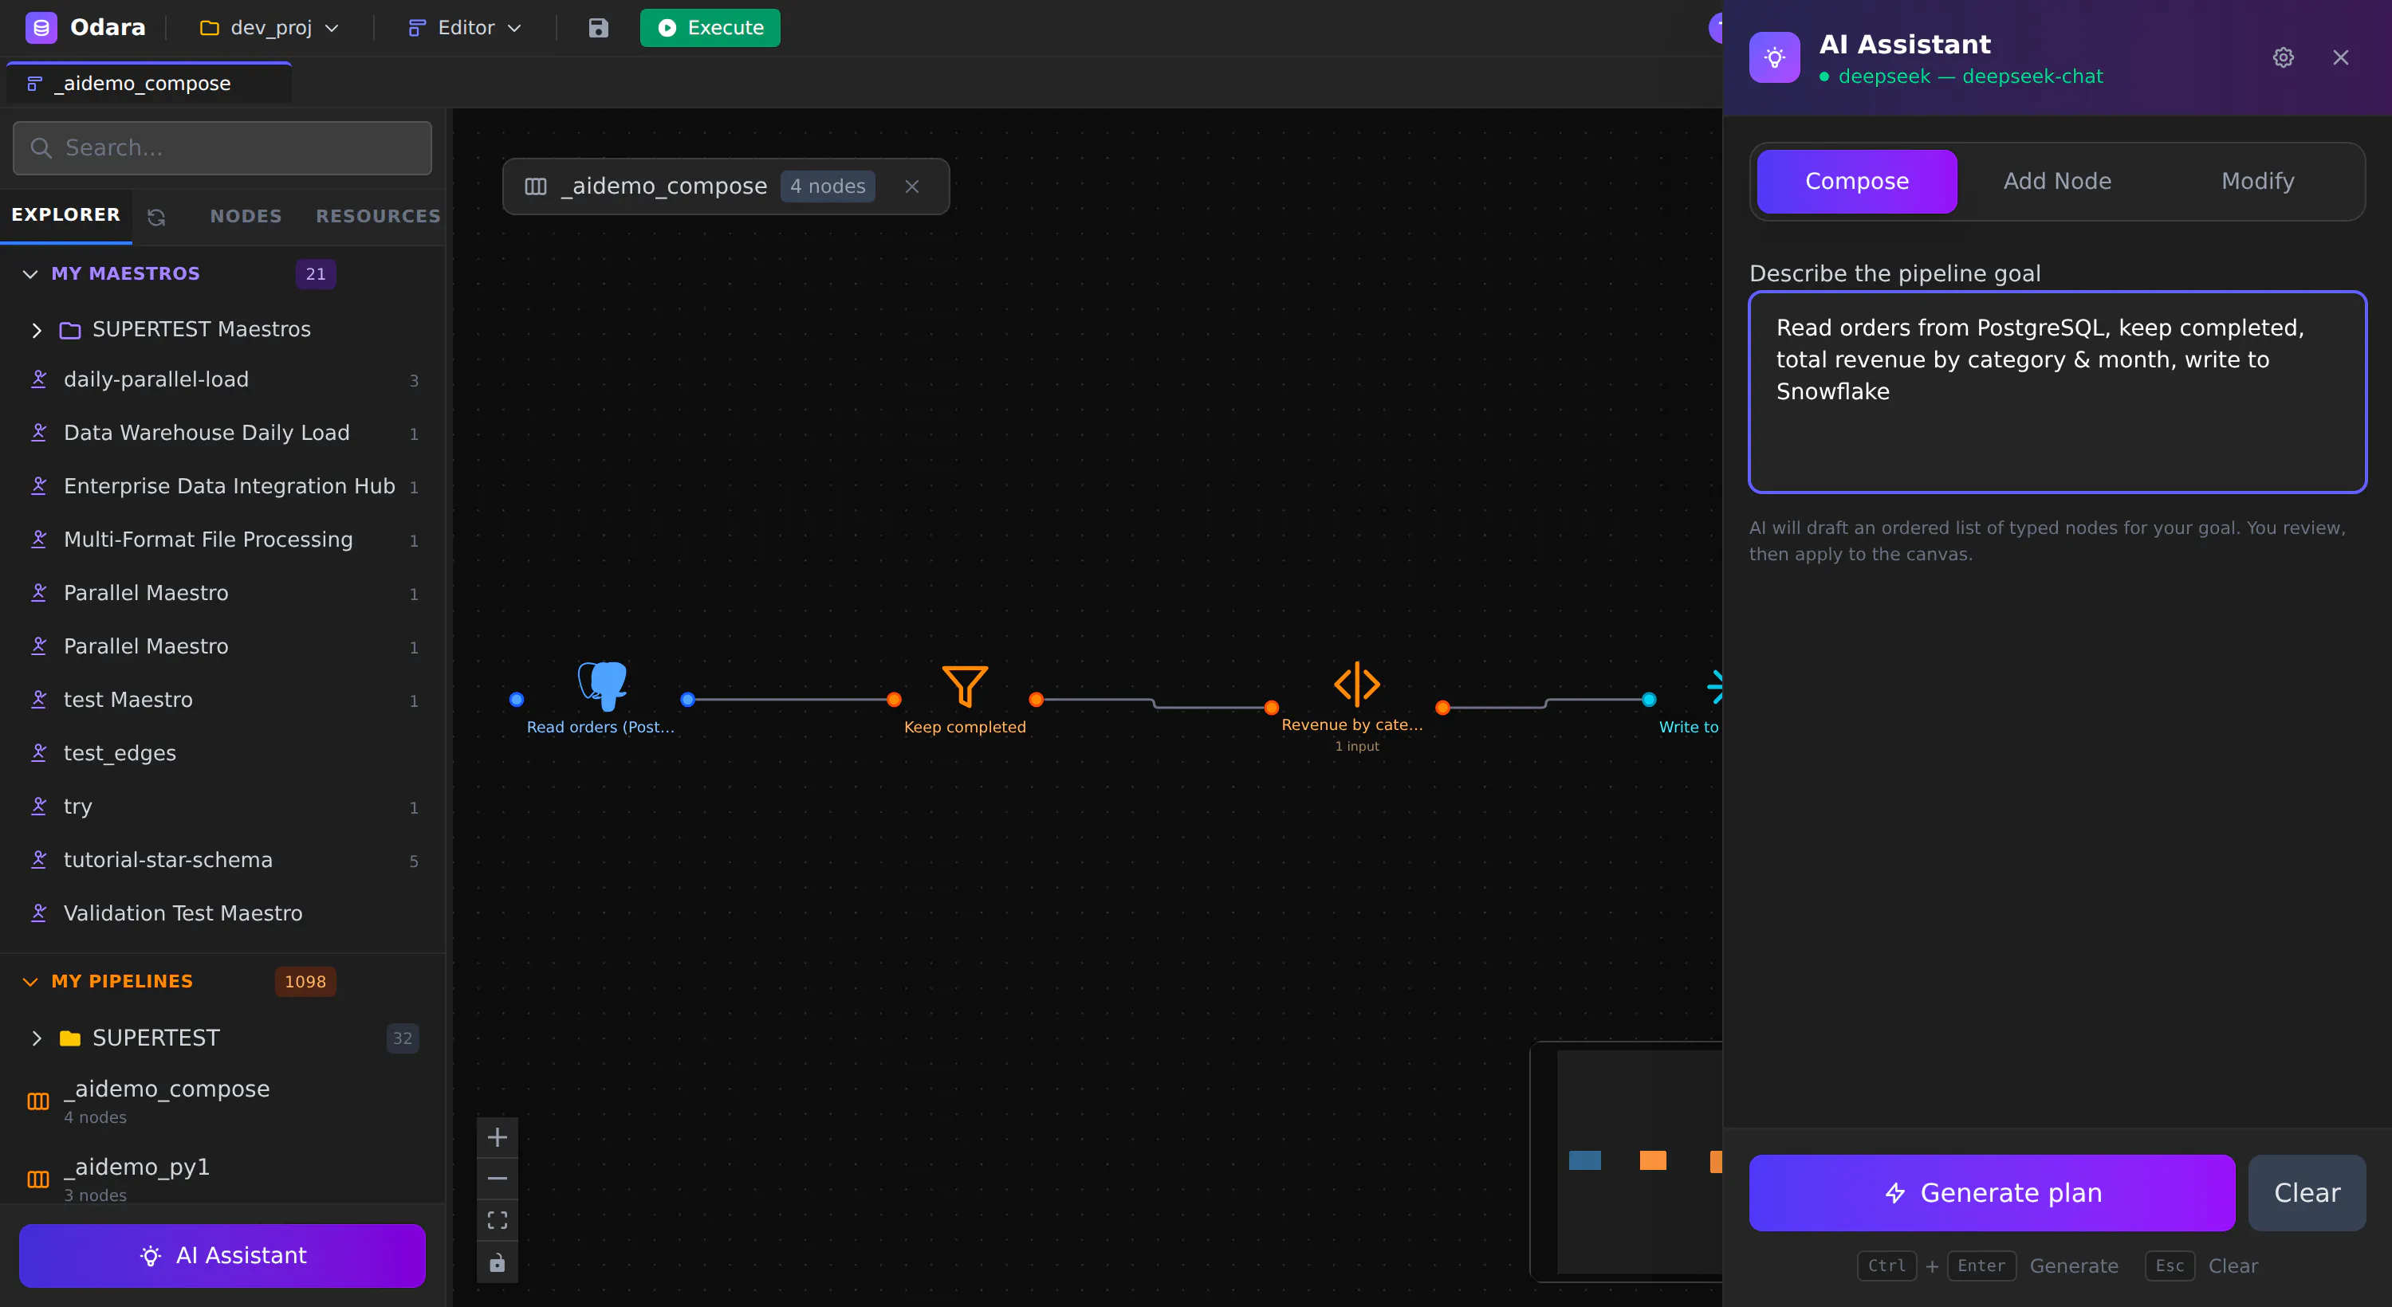Fit the canvas view to screen
This screenshot has height=1307, width=2392.
click(498, 1221)
